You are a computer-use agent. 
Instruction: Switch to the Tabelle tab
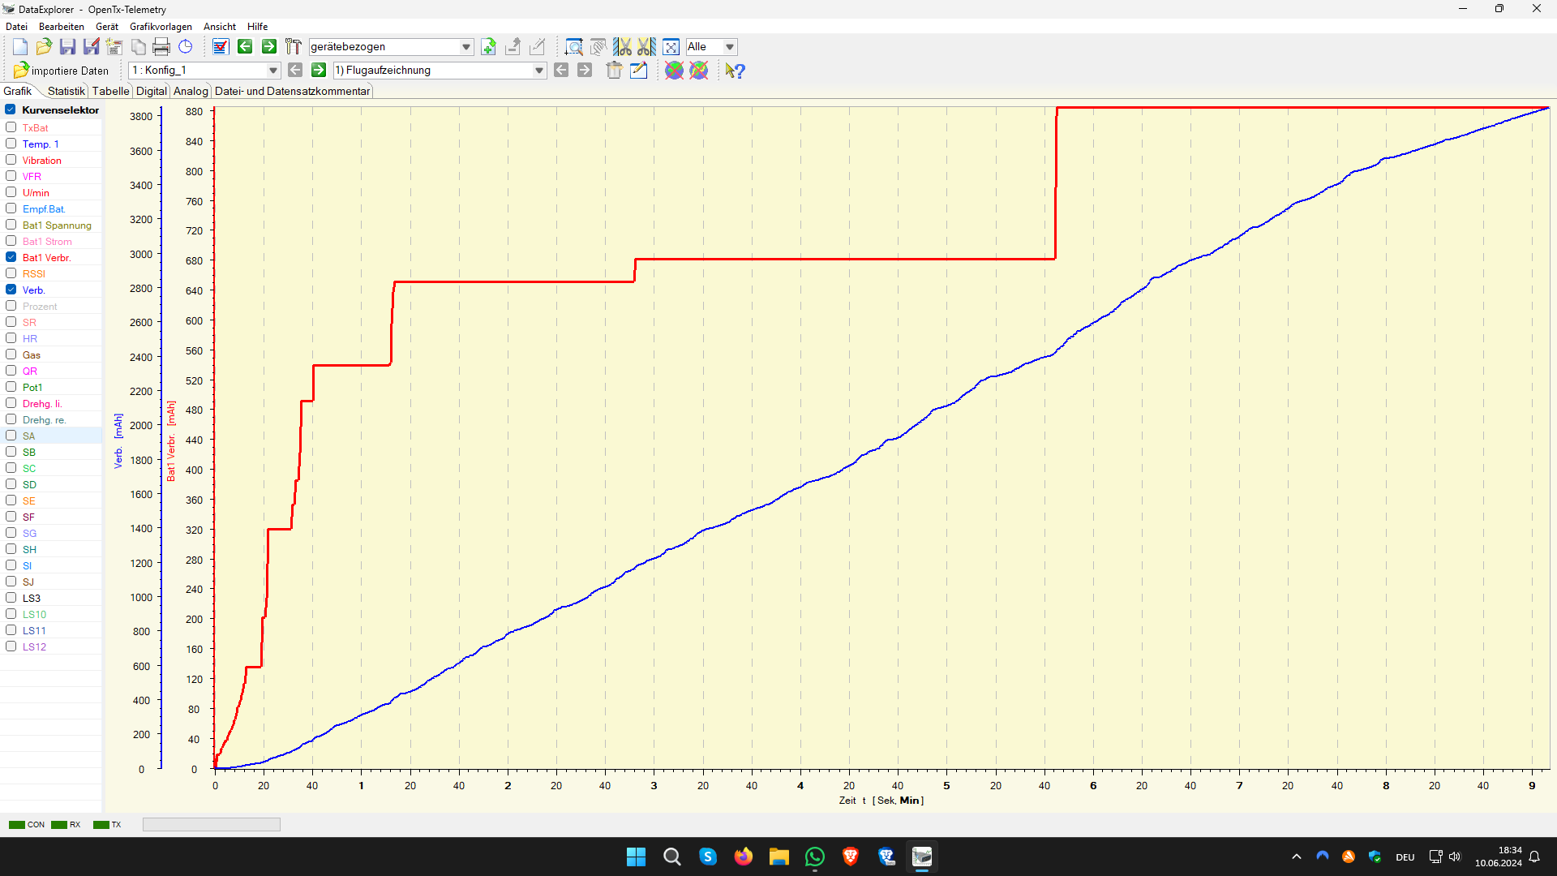[x=110, y=91]
